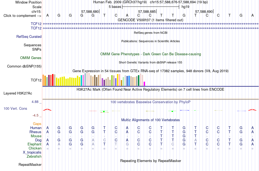Click the TCF12 label beside GTEx bars
This screenshot has width=259, height=171.
click(x=36, y=80)
